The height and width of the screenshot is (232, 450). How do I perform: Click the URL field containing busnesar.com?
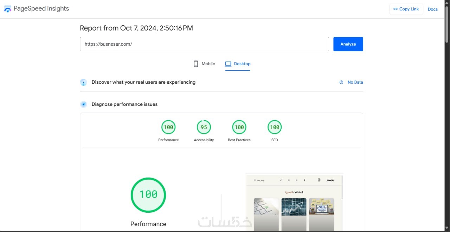[204, 44]
